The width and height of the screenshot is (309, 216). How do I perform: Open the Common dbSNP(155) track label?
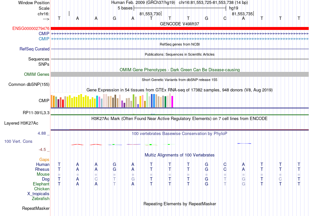coord(29,84)
